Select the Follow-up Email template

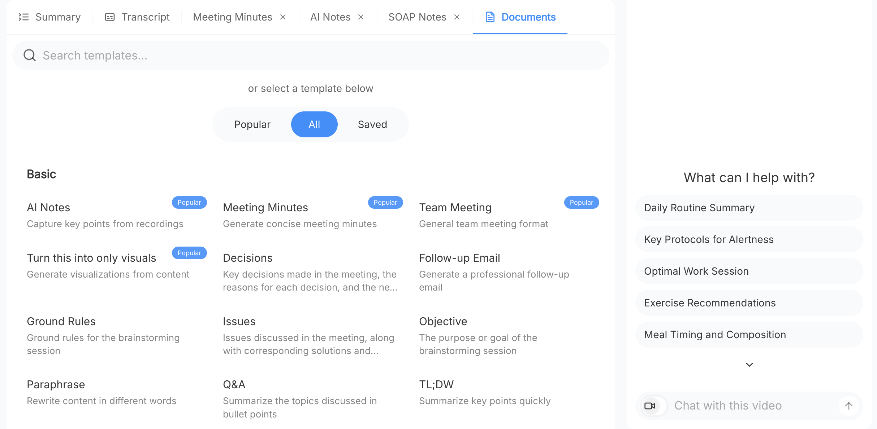pos(459,258)
